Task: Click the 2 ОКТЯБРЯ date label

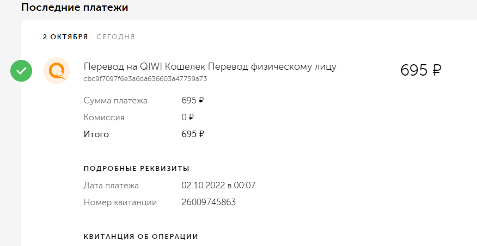Action: [65, 37]
